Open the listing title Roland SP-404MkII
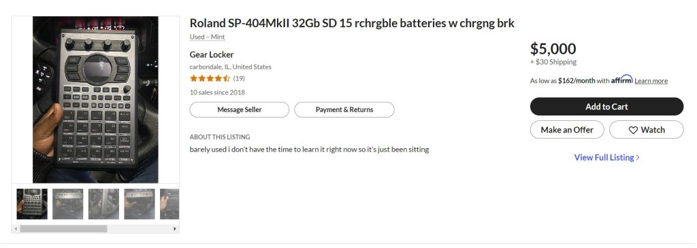The width and height of the screenshot is (697, 248). 352,23
